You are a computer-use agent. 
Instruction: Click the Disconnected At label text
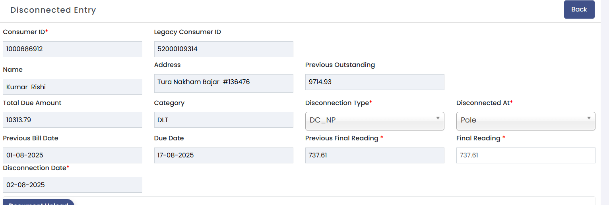(x=483, y=103)
